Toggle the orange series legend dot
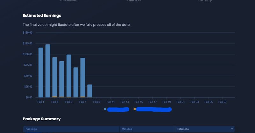The width and height of the screenshot is (255, 133). coord(135,109)
